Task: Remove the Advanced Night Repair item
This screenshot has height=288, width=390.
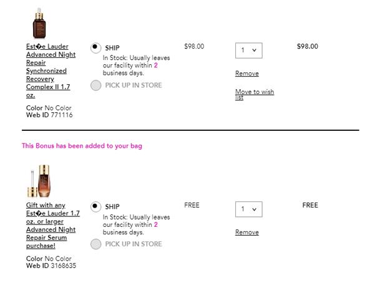Action: pos(247,74)
